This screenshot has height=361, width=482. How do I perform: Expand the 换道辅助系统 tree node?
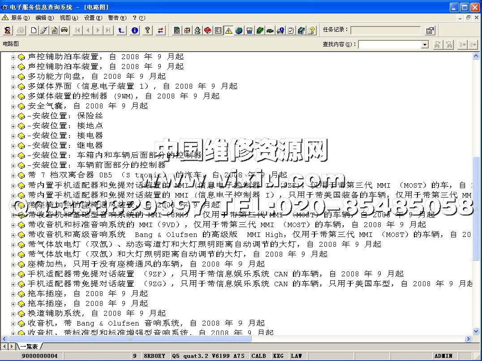tap(13, 314)
